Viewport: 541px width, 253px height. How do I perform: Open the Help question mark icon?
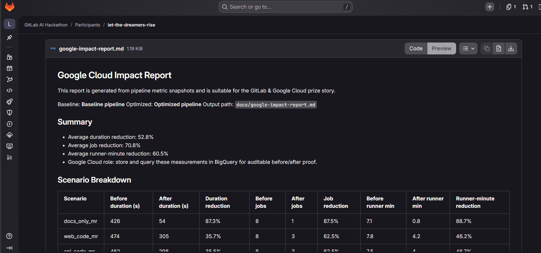pyautogui.click(x=9, y=236)
